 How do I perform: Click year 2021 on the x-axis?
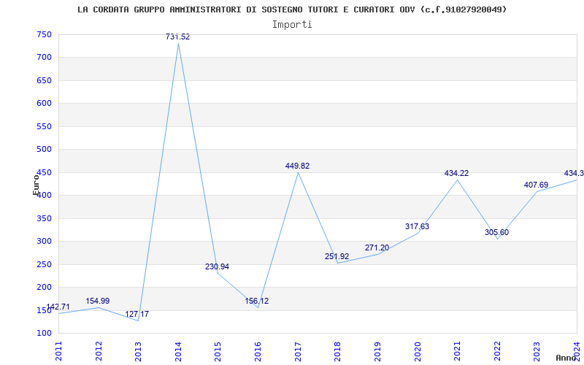point(457,351)
